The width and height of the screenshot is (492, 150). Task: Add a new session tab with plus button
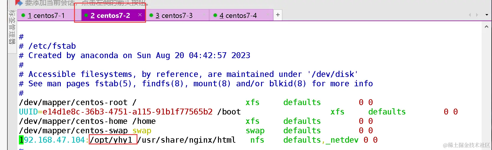click(x=278, y=15)
